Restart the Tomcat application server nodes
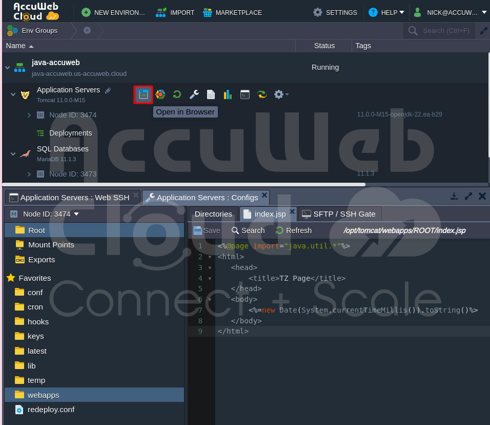 [x=177, y=94]
